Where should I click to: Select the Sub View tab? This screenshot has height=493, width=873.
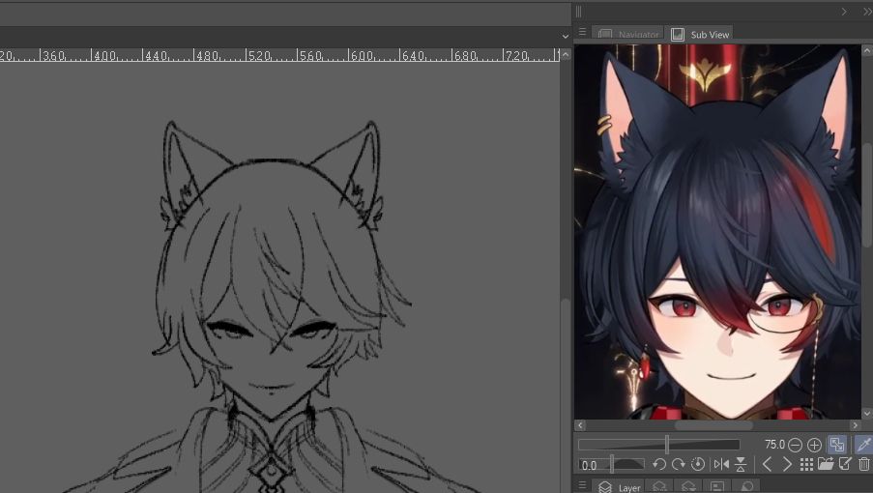pyautogui.click(x=699, y=34)
